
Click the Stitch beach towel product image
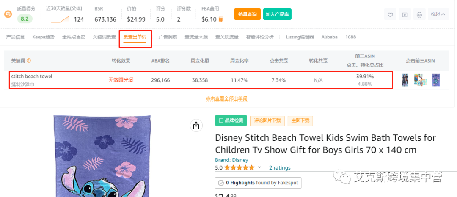click(x=102, y=156)
